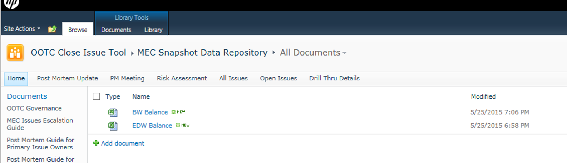567x163 pixels.
Task: Open the EDW Balance document
Action: click(152, 126)
